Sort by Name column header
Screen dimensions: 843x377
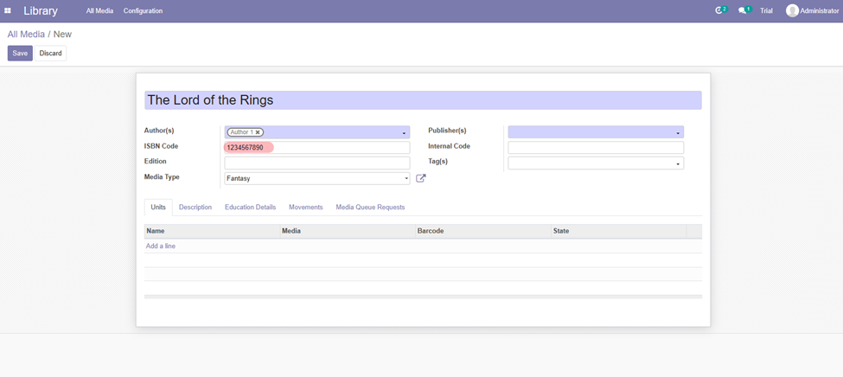[x=213, y=231]
